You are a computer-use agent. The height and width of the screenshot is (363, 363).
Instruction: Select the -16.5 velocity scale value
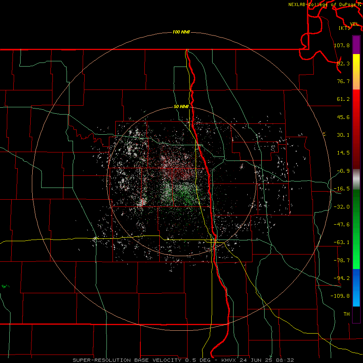(x=342, y=189)
